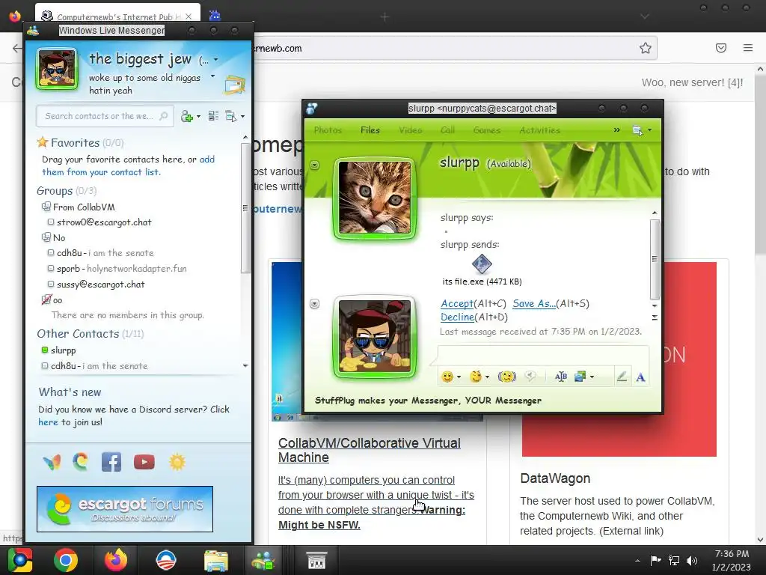Open the Files tab in chat

pos(370,130)
